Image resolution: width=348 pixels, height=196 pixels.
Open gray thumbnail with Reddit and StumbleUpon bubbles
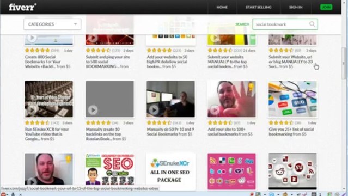coord(292,171)
